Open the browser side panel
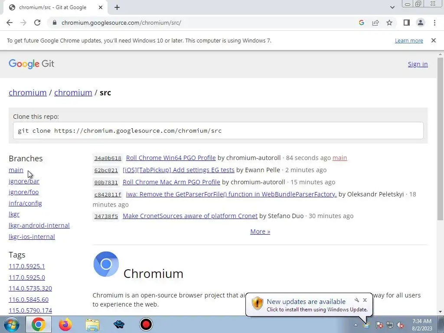The image size is (444, 333). [x=407, y=23]
